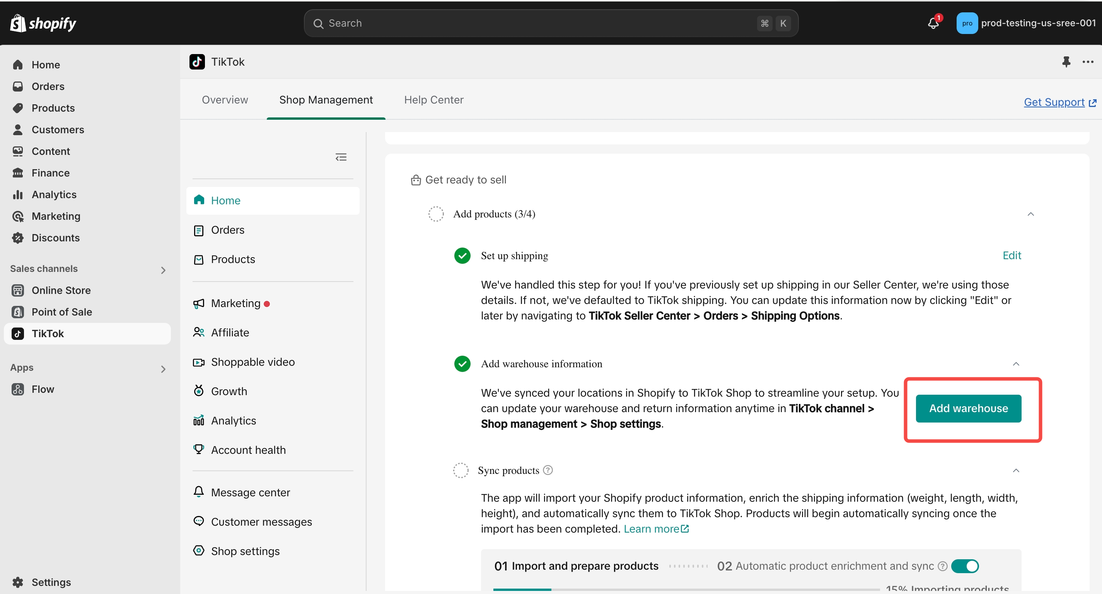Open the three-dot more options menu
The width and height of the screenshot is (1102, 594).
pos(1087,62)
